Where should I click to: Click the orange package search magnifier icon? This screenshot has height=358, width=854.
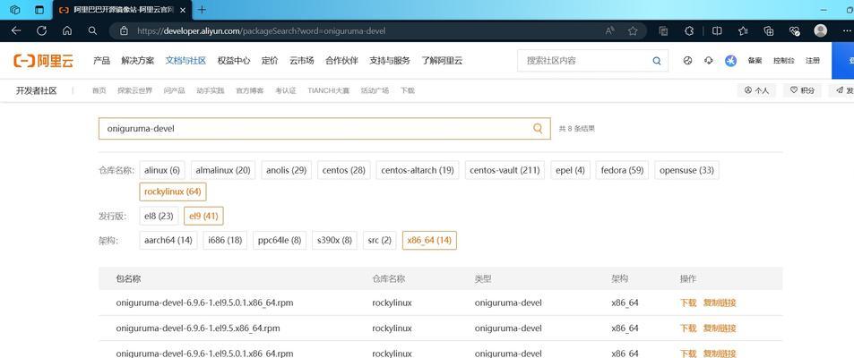(x=538, y=128)
